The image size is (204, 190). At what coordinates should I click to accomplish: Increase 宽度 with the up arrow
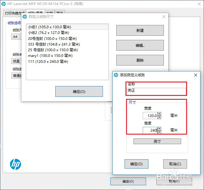tap(159, 114)
